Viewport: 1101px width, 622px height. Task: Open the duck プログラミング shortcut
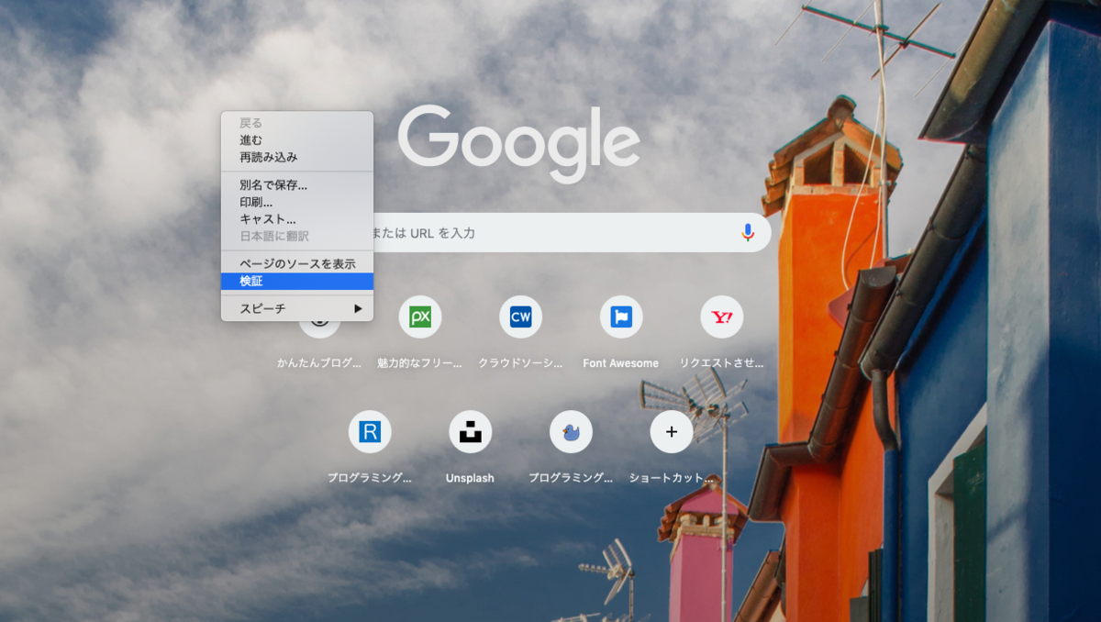tap(571, 431)
